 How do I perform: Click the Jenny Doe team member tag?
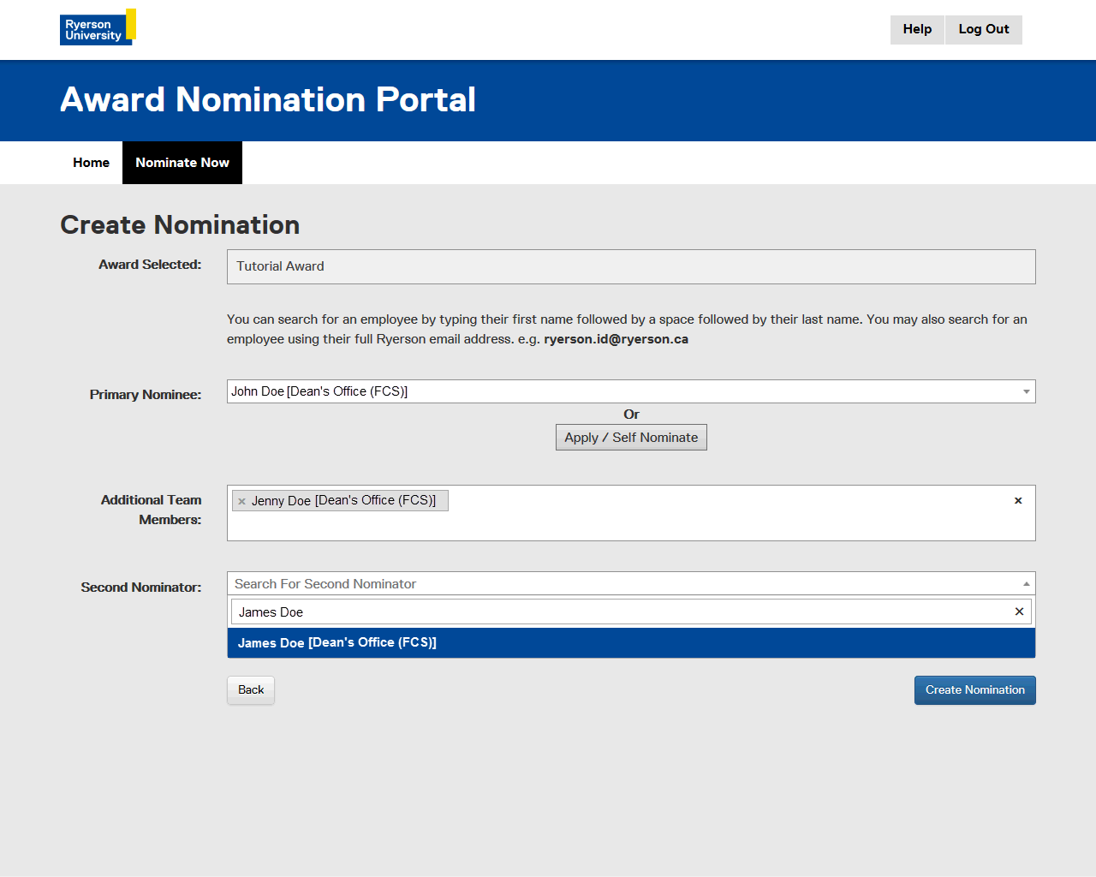pyautogui.click(x=343, y=501)
